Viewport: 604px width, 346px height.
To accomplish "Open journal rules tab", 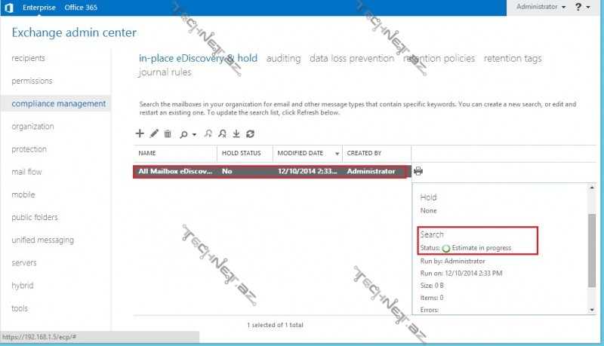I will 165,72.
